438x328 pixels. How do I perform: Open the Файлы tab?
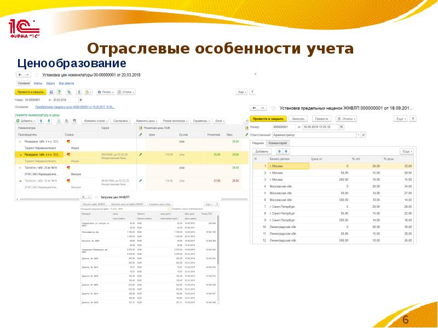(38, 83)
